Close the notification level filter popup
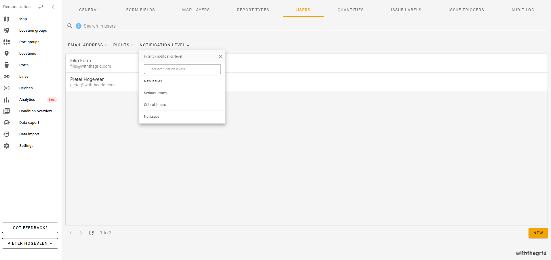Image resolution: width=551 pixels, height=260 pixels. point(220,56)
